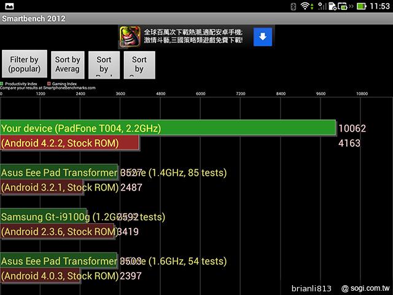Select the Asus Eee Pad Transformer 1.4GHz bar

[59, 172]
